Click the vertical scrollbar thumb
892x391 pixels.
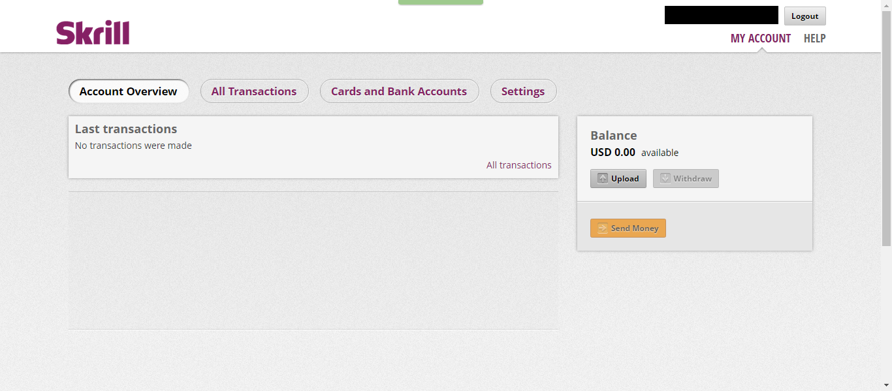(x=886, y=127)
